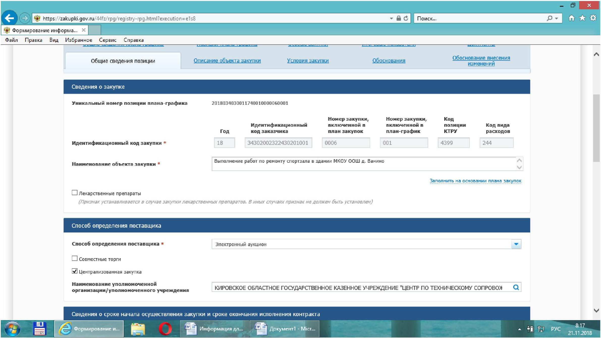
Task: Click the browser back arrow button
Action: pos(9,18)
